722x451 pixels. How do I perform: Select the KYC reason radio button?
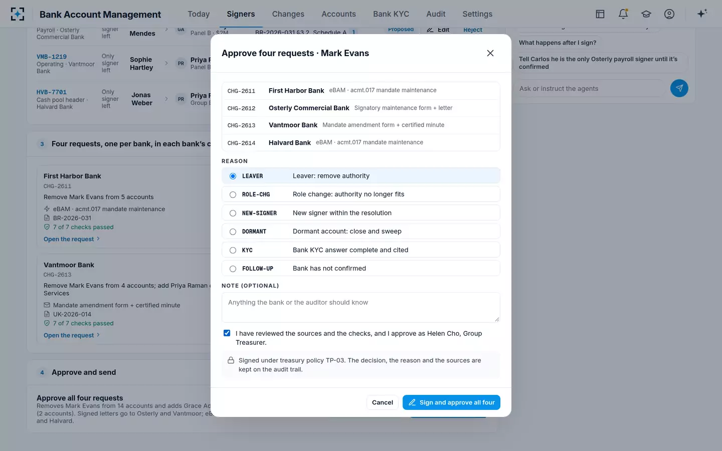(233, 250)
